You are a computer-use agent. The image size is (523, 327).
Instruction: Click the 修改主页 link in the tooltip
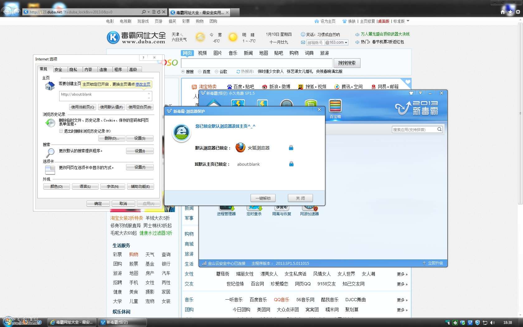[143, 84]
